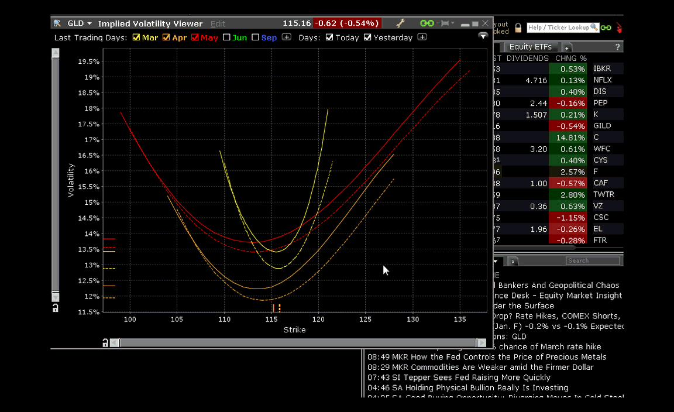Click the magnifier icon in Ticker Lookup

[594, 28]
